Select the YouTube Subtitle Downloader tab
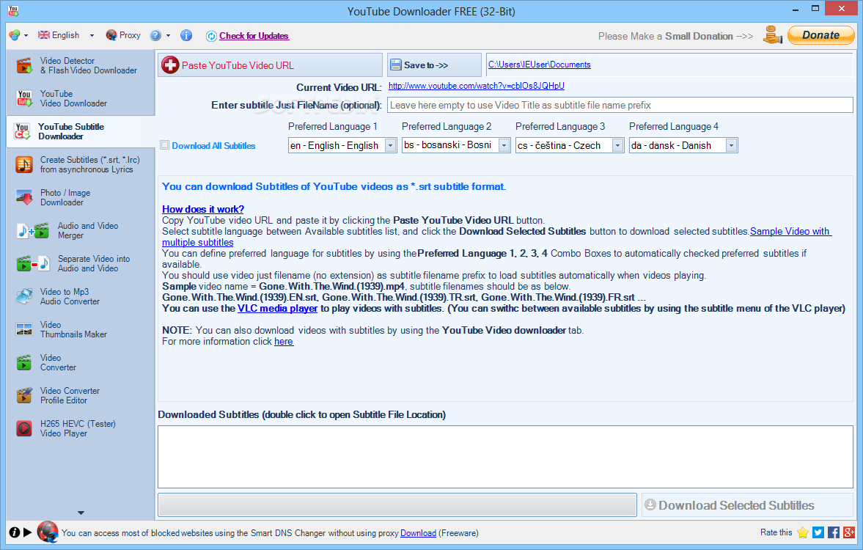Image resolution: width=863 pixels, height=550 pixels. (81, 131)
